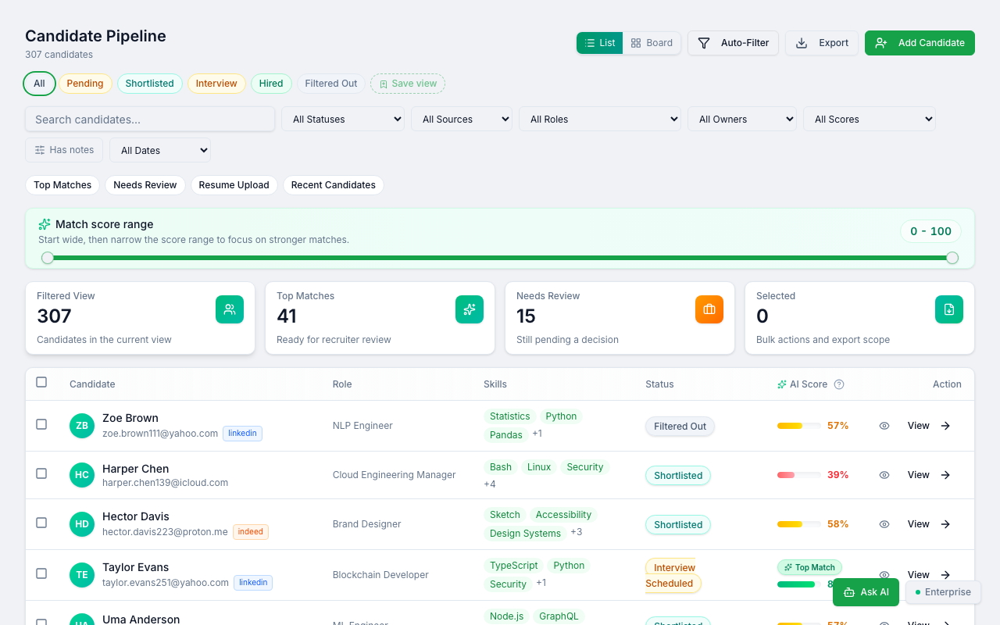Click the minimum match score slider handle
Screen dimensions: 1000x625
pos(48,258)
